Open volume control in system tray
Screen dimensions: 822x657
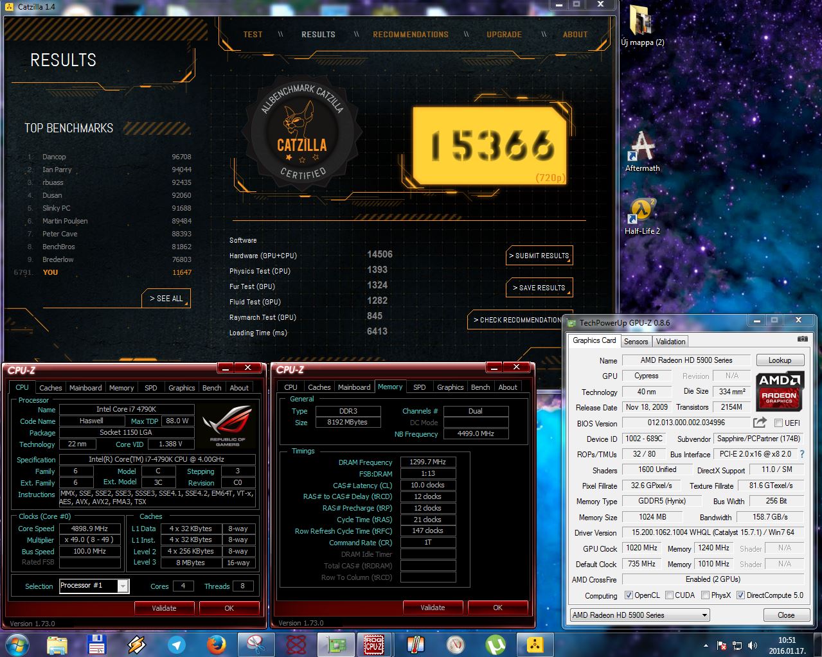pyautogui.click(x=753, y=645)
